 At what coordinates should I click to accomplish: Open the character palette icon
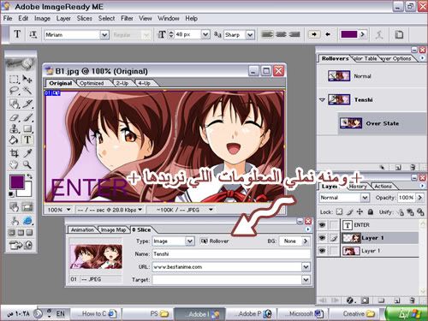tap(399, 34)
